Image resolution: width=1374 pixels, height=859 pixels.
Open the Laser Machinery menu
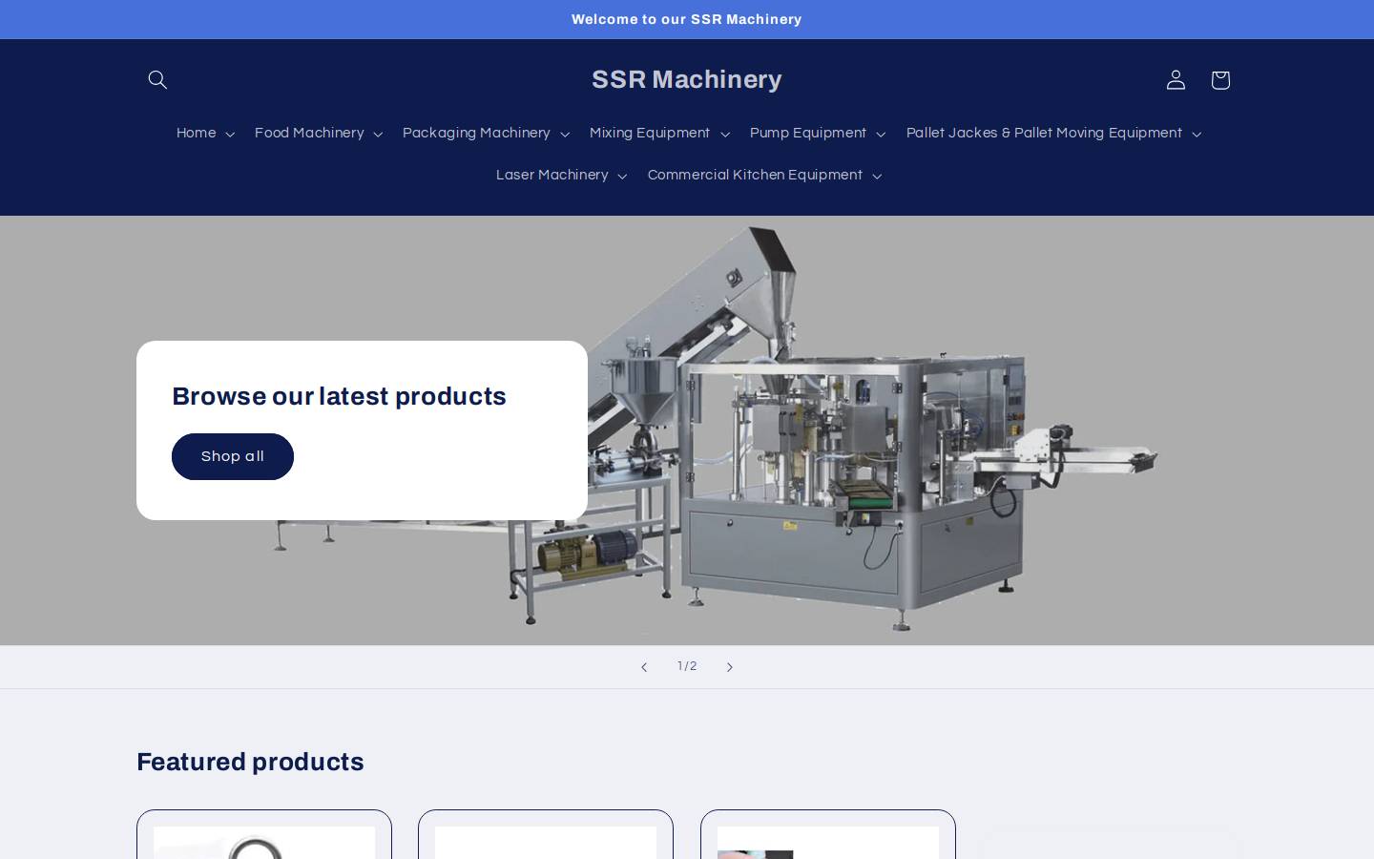552,176
